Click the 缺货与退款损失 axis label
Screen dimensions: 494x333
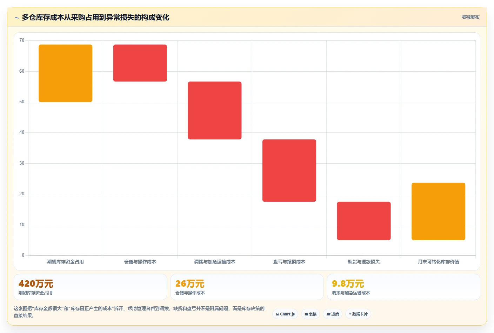click(x=364, y=262)
